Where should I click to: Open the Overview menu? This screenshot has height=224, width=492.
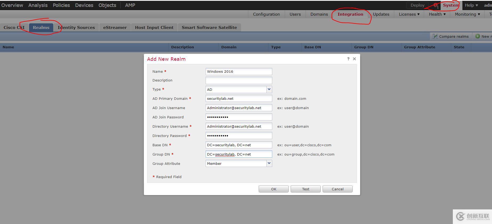[x=12, y=5]
